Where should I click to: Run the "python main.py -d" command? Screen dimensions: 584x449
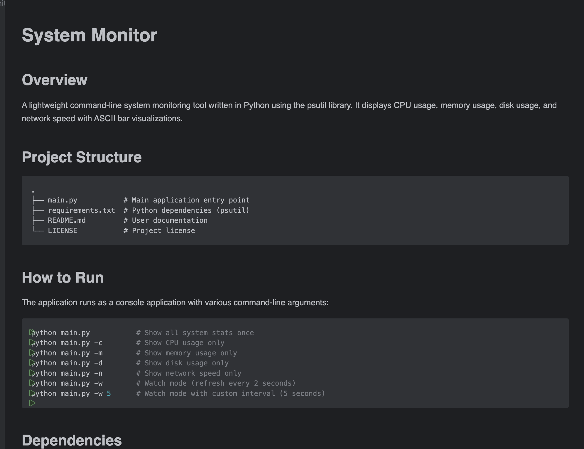click(32, 363)
